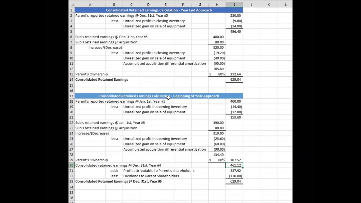
Task: Select cell with value (170.00)
Action: point(234,176)
